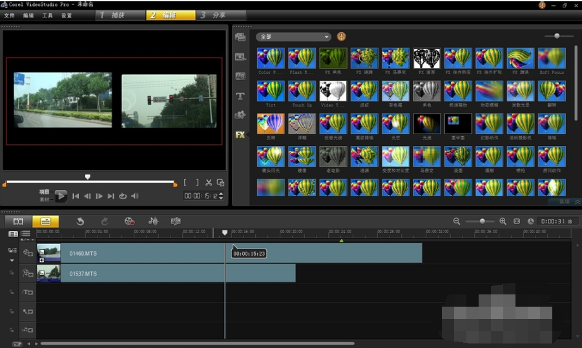Click the preview timecode 00:00:15:12 field
The height and width of the screenshot is (348, 582).
click(x=201, y=196)
